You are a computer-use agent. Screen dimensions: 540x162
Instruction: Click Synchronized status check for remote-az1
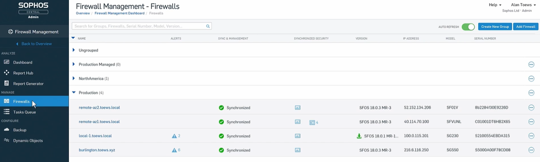221,122
